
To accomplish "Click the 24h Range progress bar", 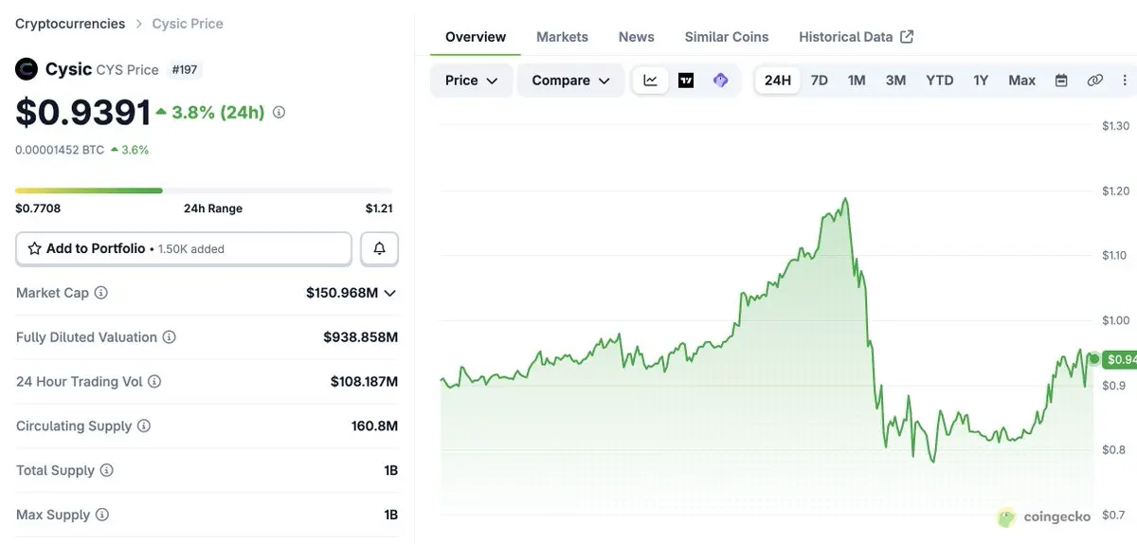I will pos(204,190).
